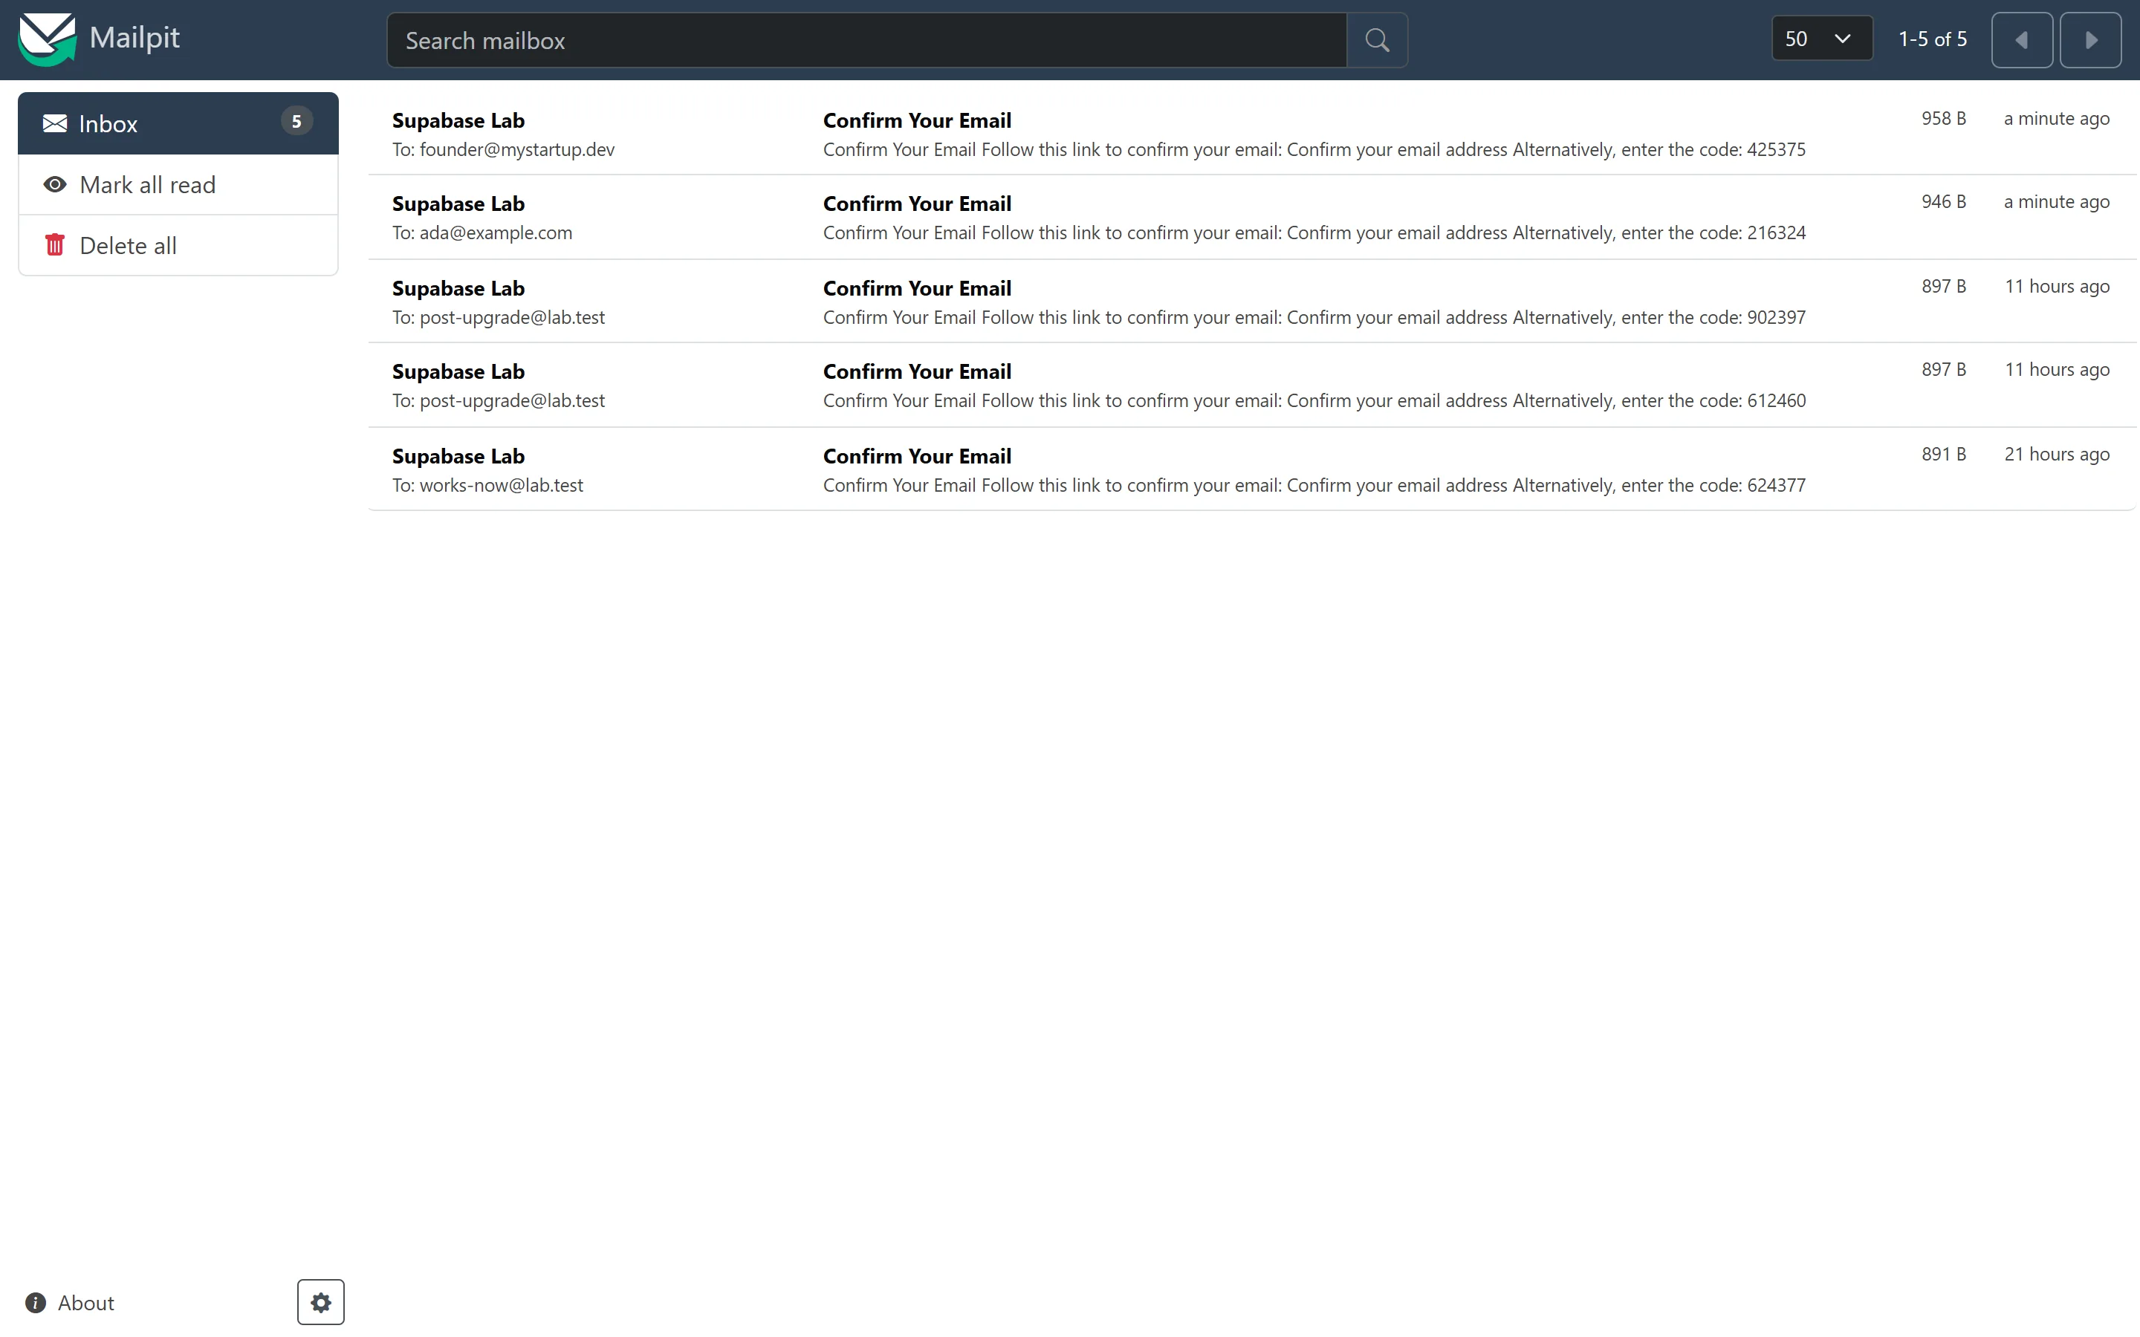Viewport: 2140px width, 1337px height.
Task: Go to previous page arrow
Action: pyautogui.click(x=2022, y=40)
